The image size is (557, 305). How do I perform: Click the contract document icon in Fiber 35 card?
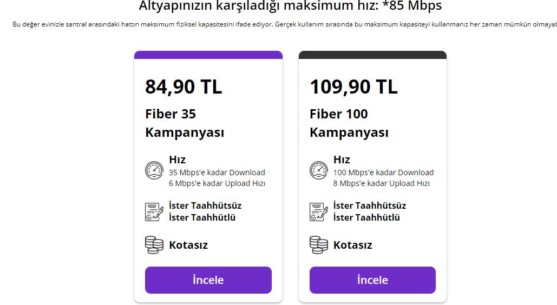(x=154, y=212)
